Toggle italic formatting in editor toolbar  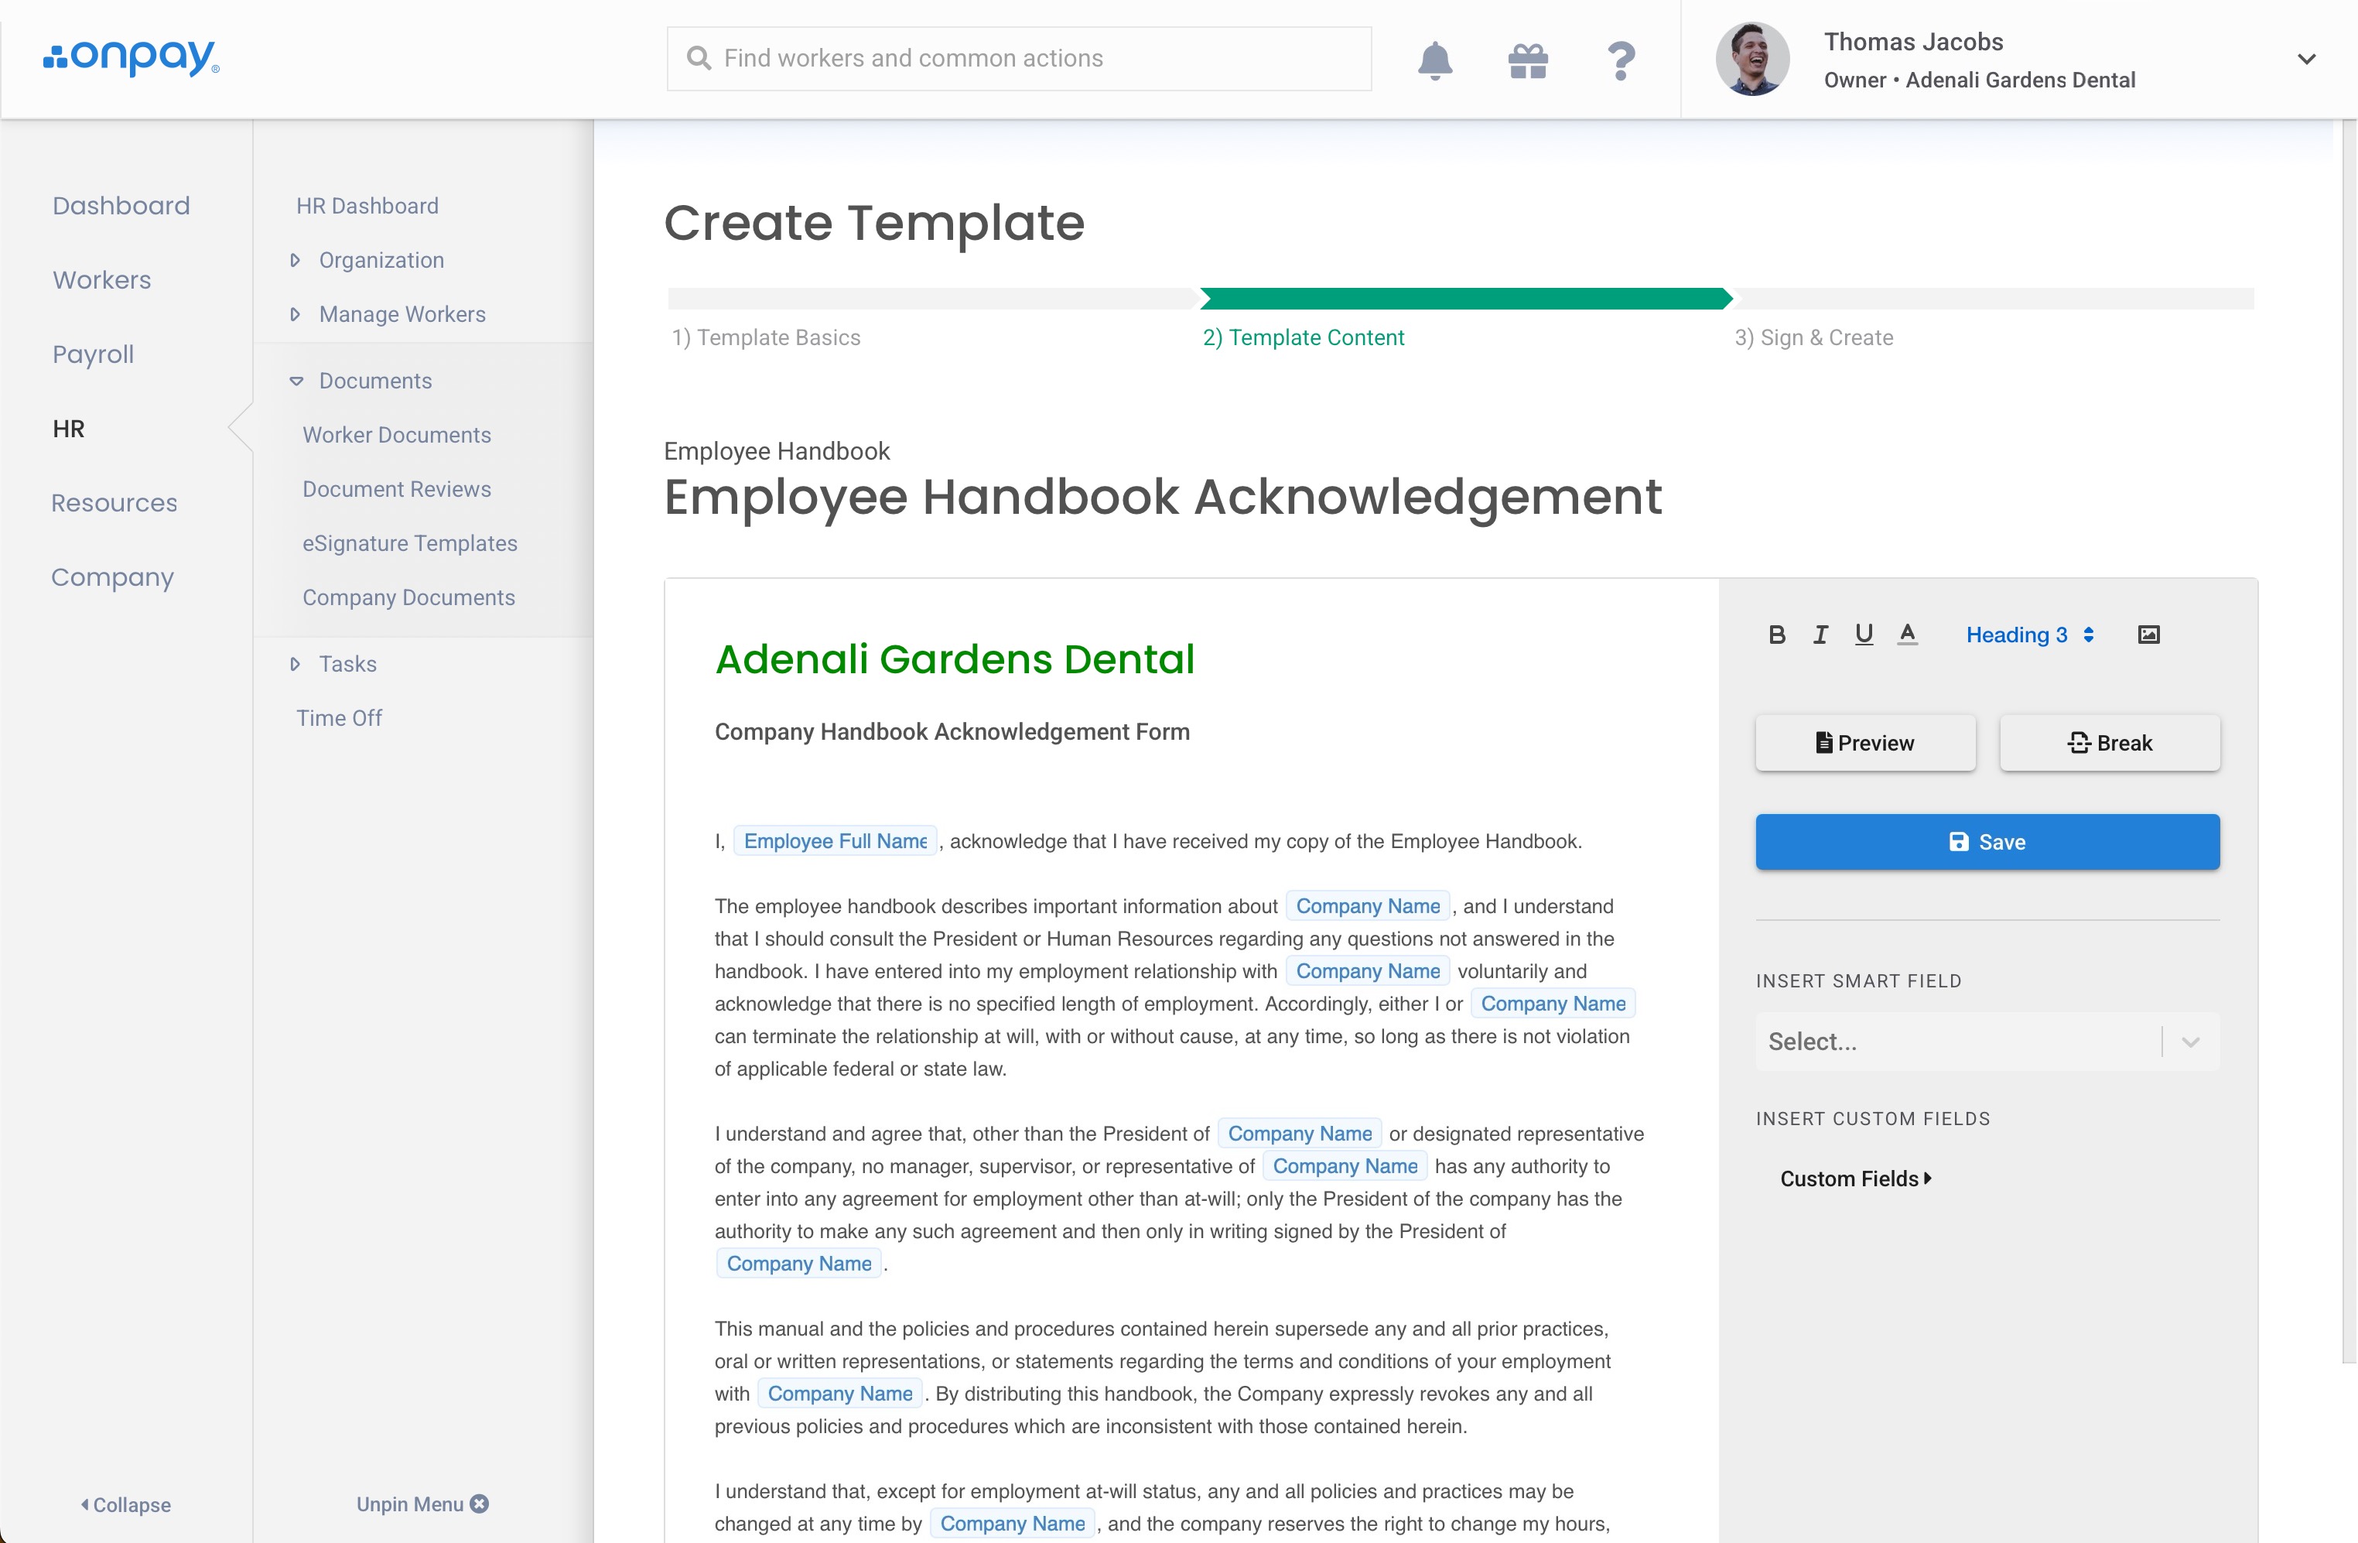pos(1820,635)
